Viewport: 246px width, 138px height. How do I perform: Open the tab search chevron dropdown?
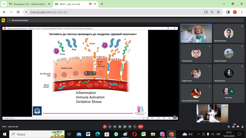4,4
